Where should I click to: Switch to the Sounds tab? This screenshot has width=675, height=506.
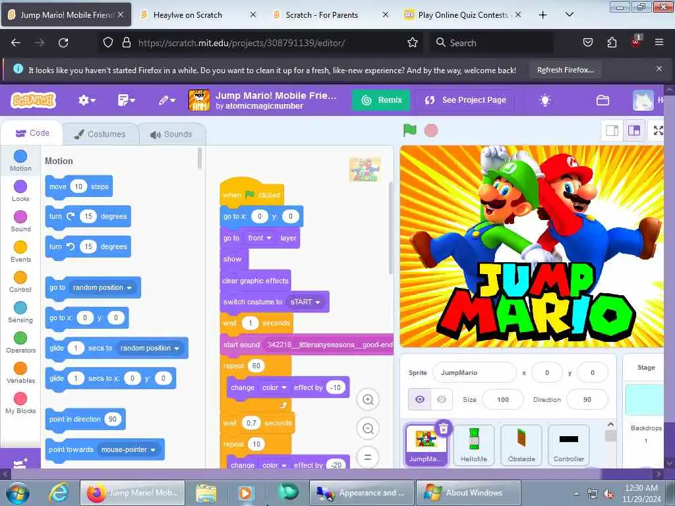(172, 134)
